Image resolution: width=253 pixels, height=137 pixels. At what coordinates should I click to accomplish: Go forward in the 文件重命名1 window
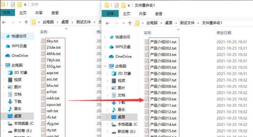[x=117, y=23]
